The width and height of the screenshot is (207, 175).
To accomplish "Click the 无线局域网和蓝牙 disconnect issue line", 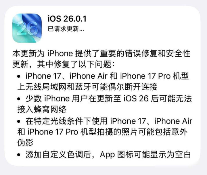I will (87, 87).
